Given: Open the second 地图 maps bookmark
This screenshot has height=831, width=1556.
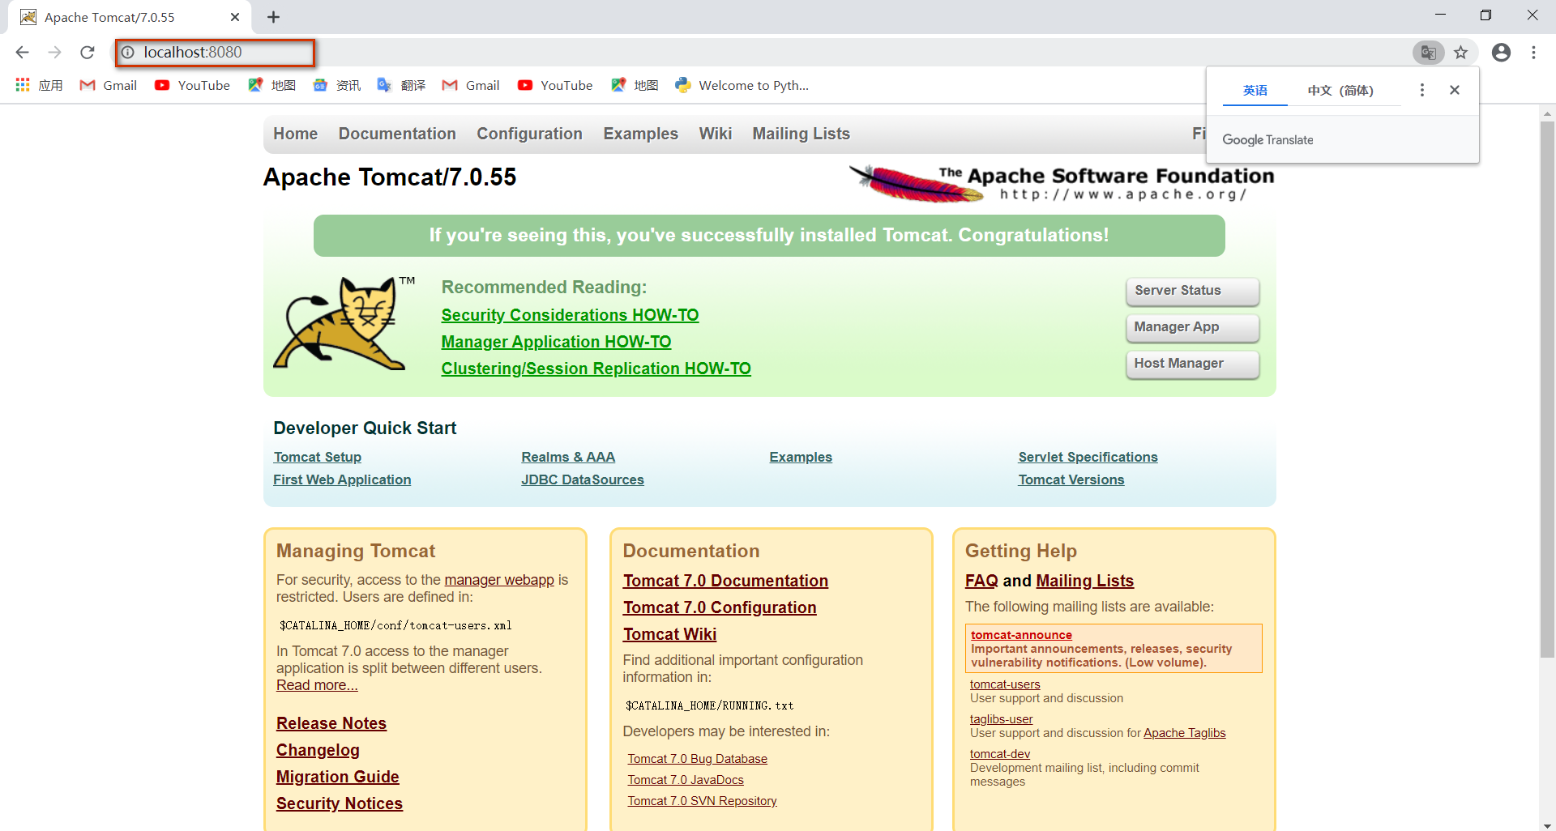Looking at the screenshot, I should (635, 85).
